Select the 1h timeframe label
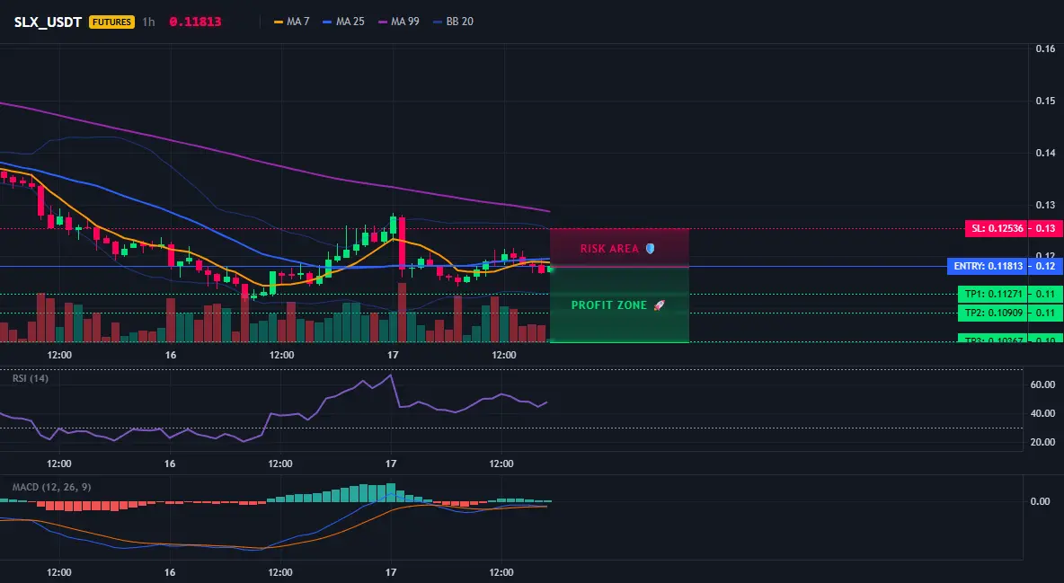Screen dimensions: 1064x583 click(x=148, y=22)
